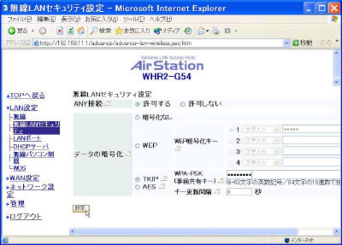Open WEP key 2 input type dropdown
The image size is (342, 245).
point(277,140)
